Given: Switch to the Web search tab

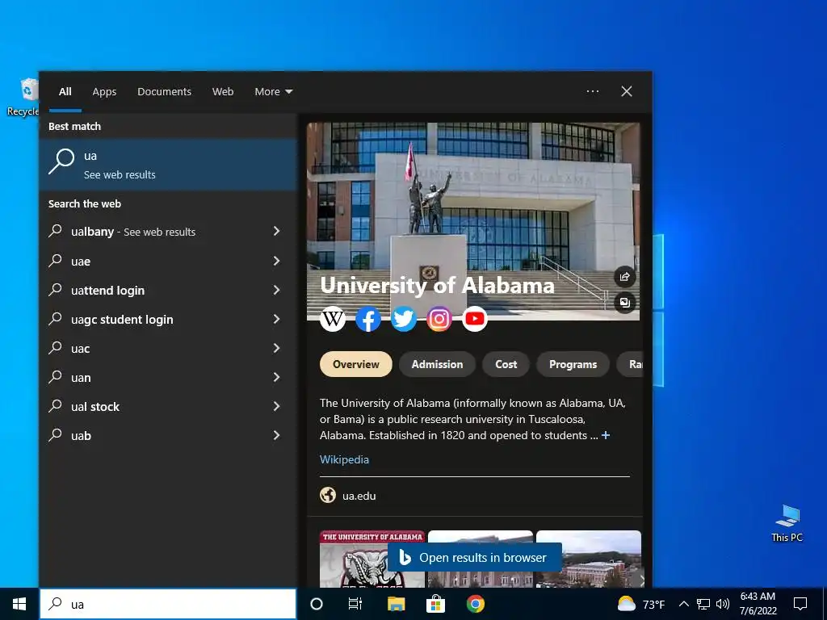Looking at the screenshot, I should coord(223,92).
